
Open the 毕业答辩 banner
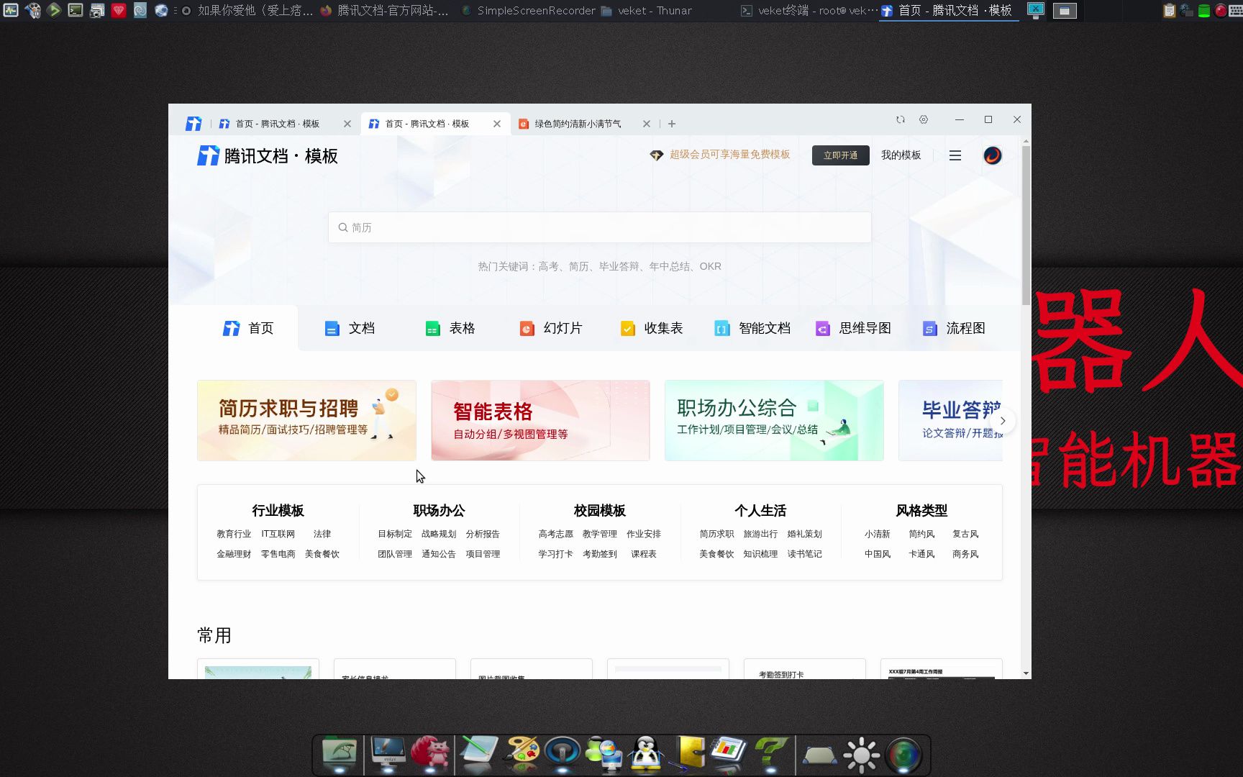[x=950, y=420]
